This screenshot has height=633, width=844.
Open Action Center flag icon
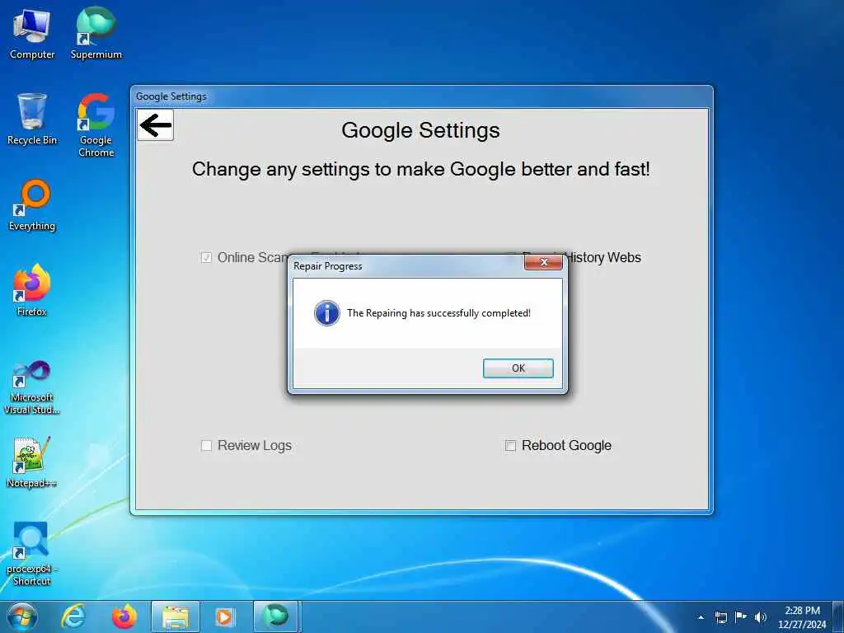(x=741, y=617)
